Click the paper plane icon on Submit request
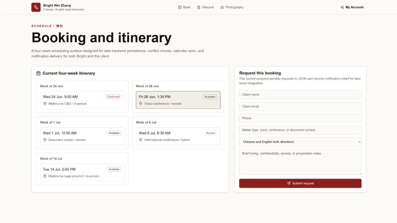The image size is (397, 223). [x=289, y=183]
